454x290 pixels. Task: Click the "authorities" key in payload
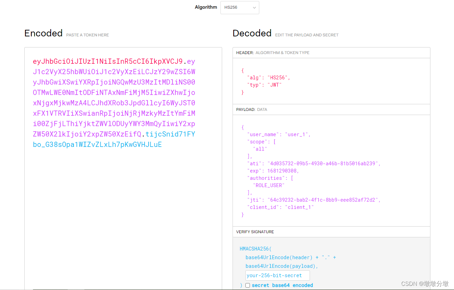(266, 178)
